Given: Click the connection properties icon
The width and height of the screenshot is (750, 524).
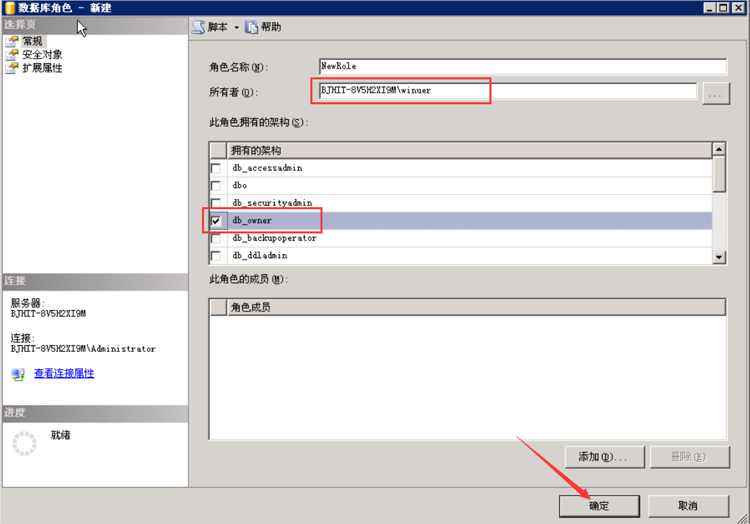Looking at the screenshot, I should click(18, 375).
